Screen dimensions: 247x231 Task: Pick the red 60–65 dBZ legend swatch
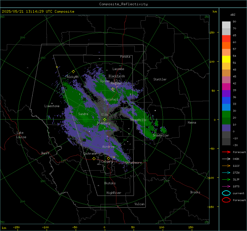[226, 39]
